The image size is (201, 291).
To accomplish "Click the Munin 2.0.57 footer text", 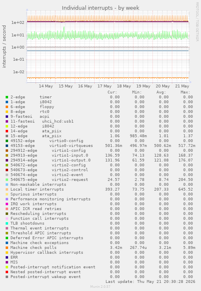I will click(100, 287).
